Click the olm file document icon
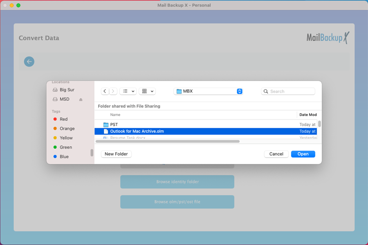This screenshot has width=368, height=245. point(106,131)
